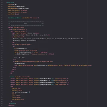Click picture class="cs-background" opening tag
Viewport: 107px width, 107px height.
[20, 77]
